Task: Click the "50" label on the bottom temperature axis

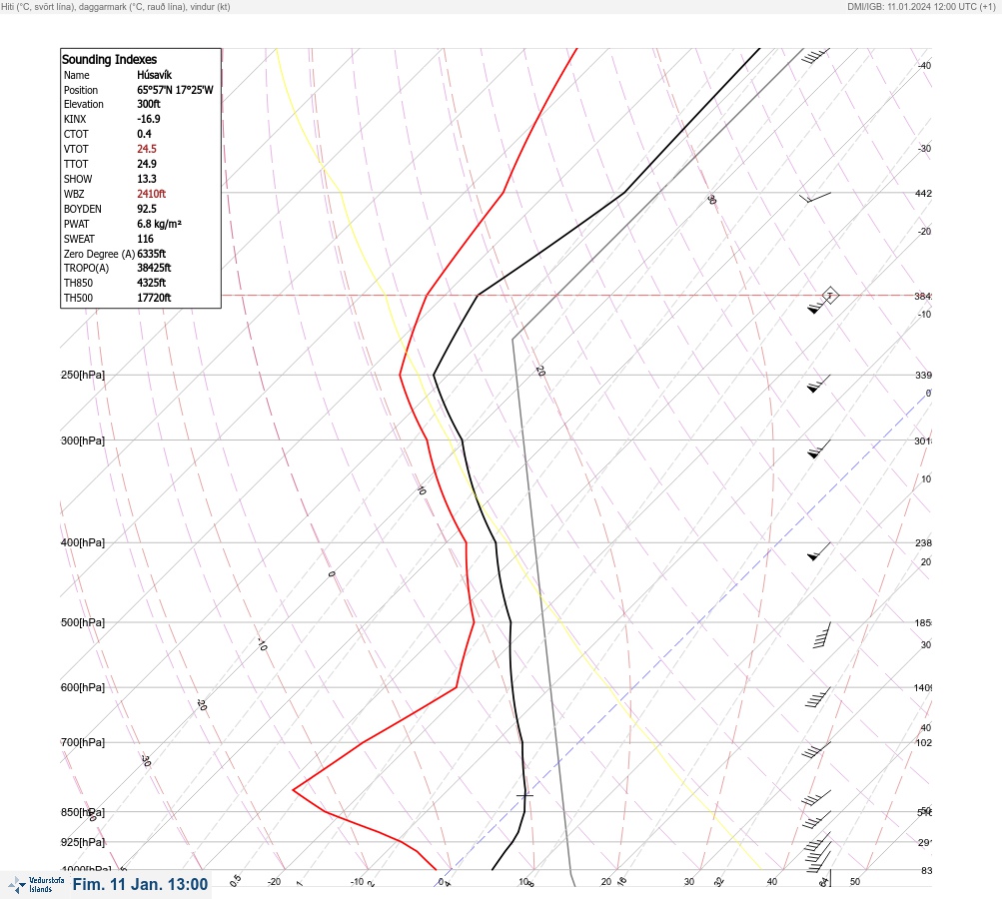Action: point(855,882)
